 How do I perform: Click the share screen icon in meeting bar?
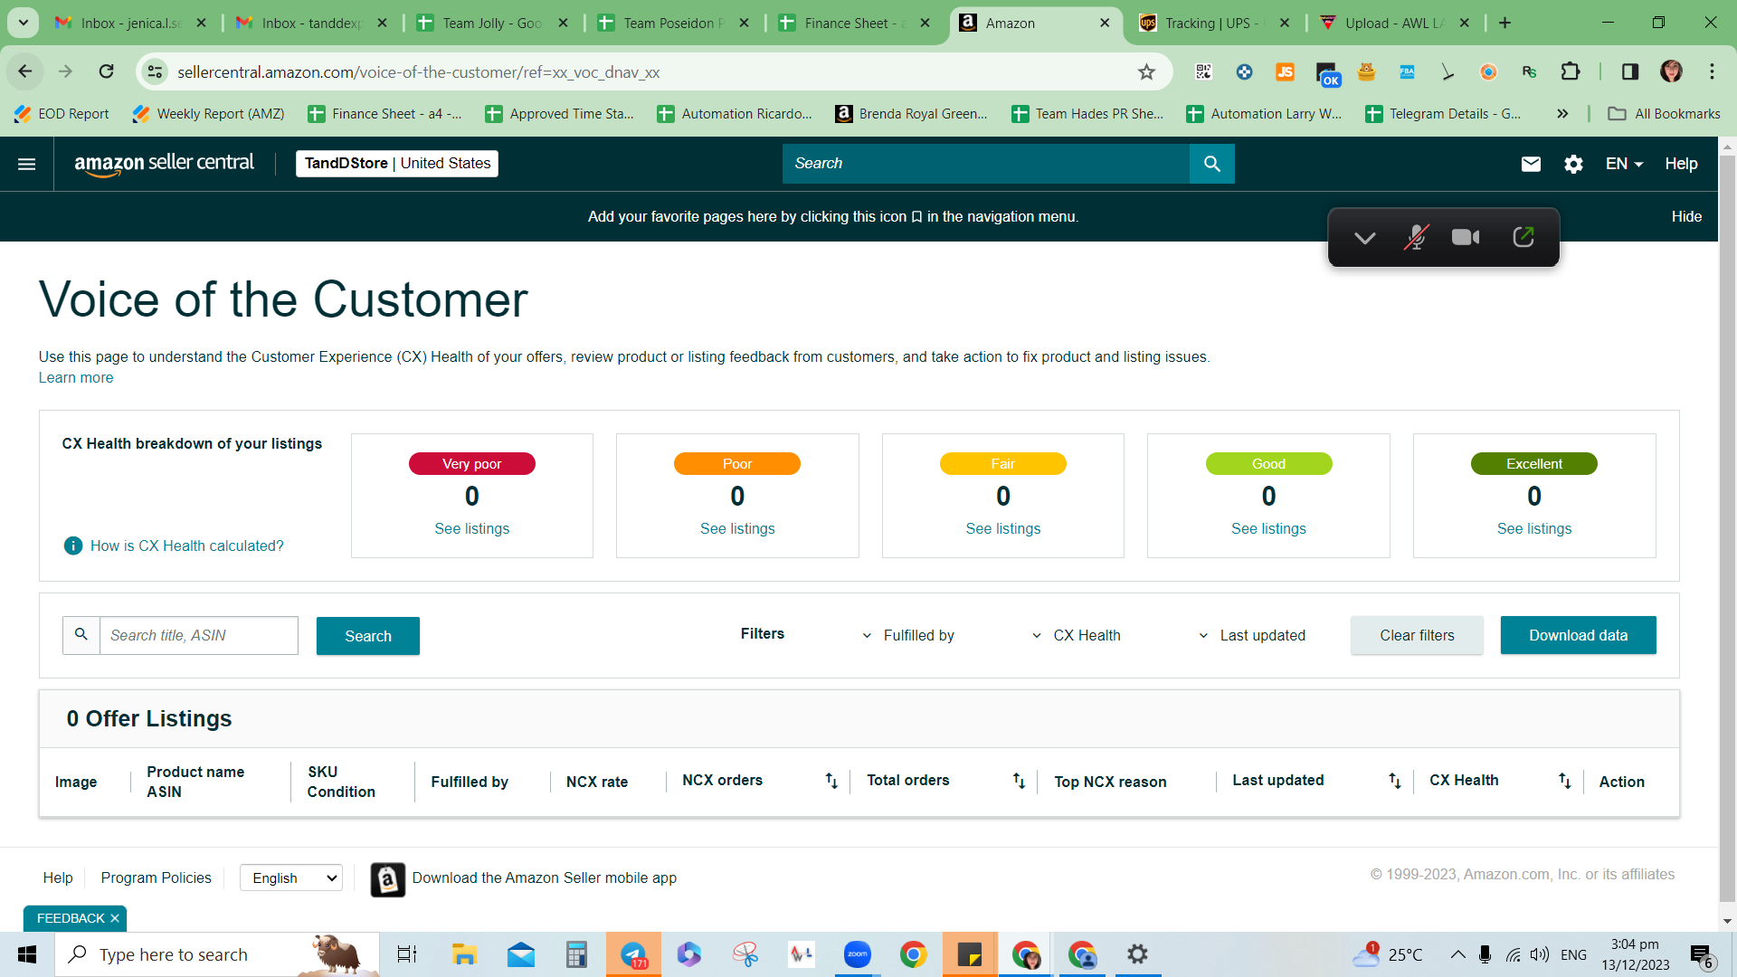(x=1523, y=237)
